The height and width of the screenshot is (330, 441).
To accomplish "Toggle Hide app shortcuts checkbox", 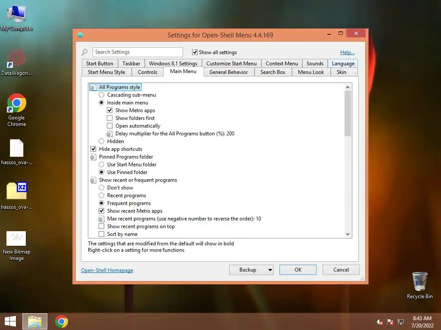I will [93, 149].
